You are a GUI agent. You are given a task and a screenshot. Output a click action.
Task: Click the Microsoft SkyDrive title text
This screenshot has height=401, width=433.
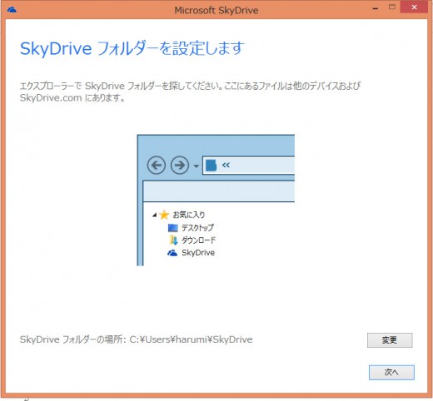click(x=216, y=10)
